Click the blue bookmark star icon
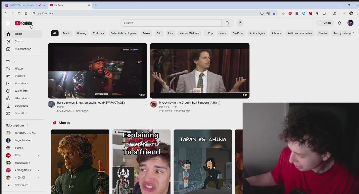Image resolution: width=359 pixels, height=194 pixels. click(274, 13)
